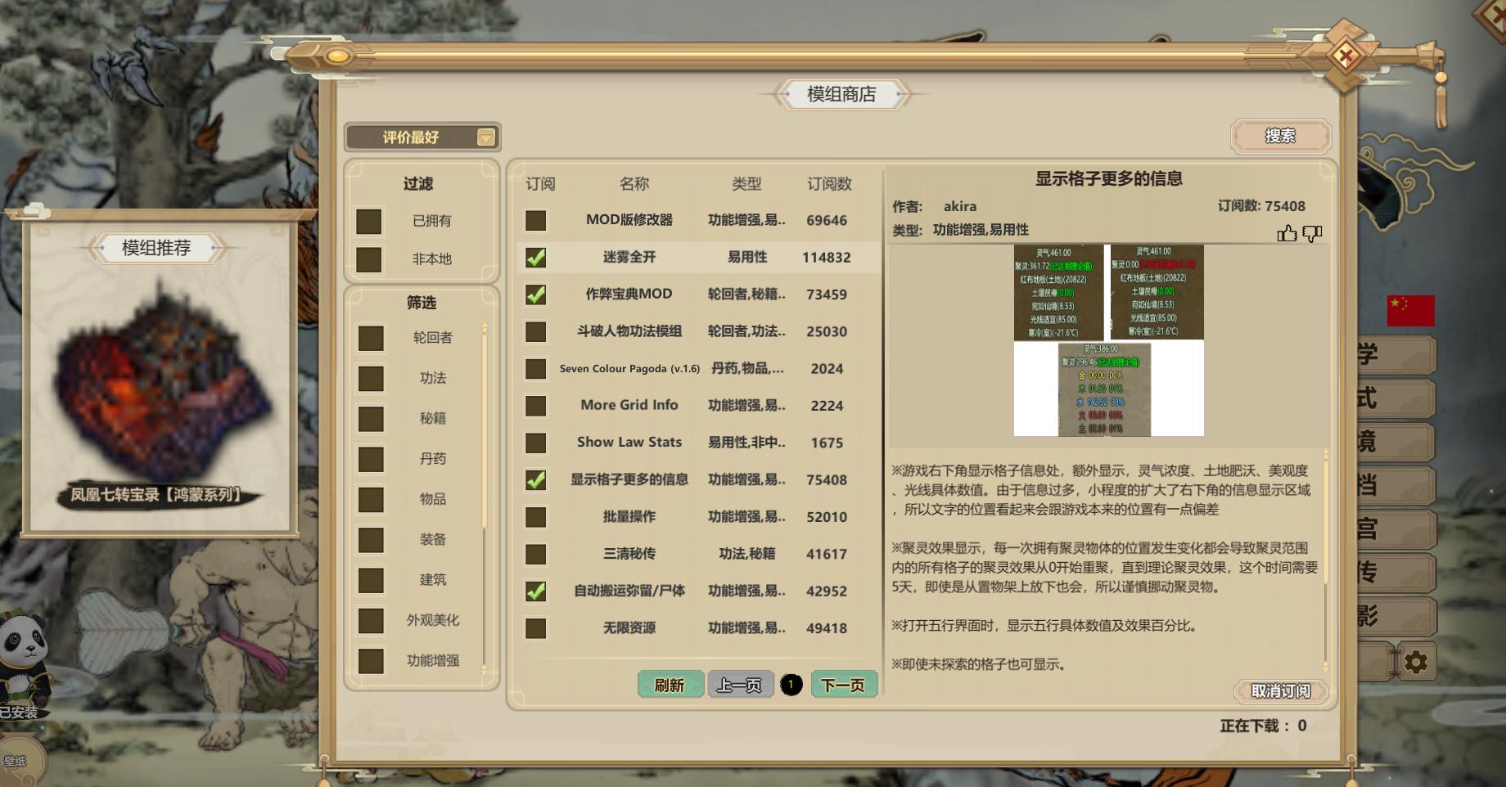Enable the 外观美化 category filter
This screenshot has height=787, width=1506.
(x=371, y=620)
